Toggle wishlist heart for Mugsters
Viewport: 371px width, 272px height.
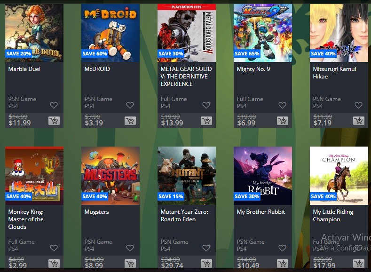click(x=130, y=248)
